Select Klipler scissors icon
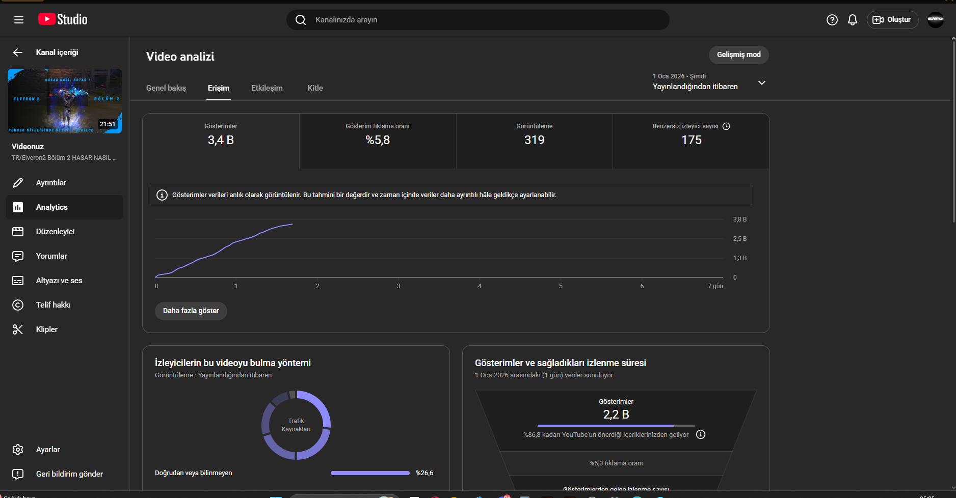Image resolution: width=956 pixels, height=498 pixels. point(18,329)
